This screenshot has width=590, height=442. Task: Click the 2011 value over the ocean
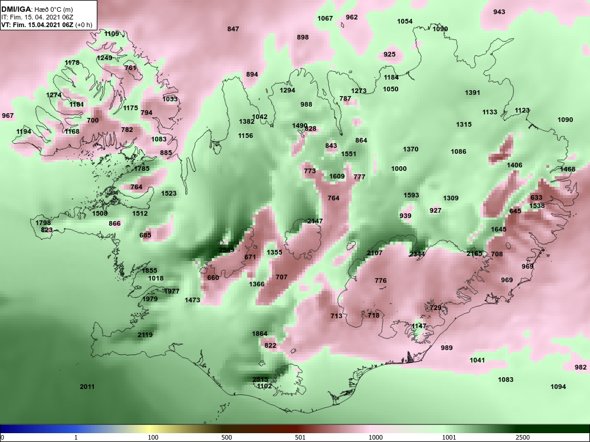point(87,387)
